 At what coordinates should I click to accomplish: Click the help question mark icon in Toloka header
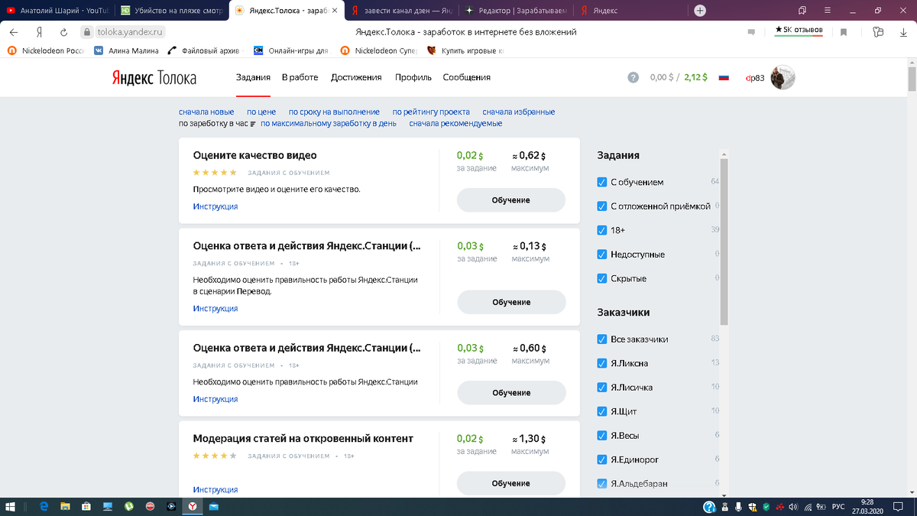click(633, 77)
